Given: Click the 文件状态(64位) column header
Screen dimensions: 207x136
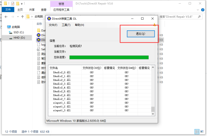Looking at the screenshot, I should tap(127, 68).
